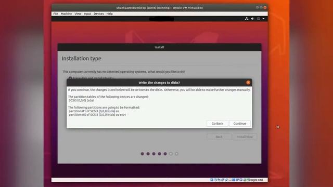Click the Back button in Install window
The height and width of the screenshot is (187, 333).
[x=219, y=137]
